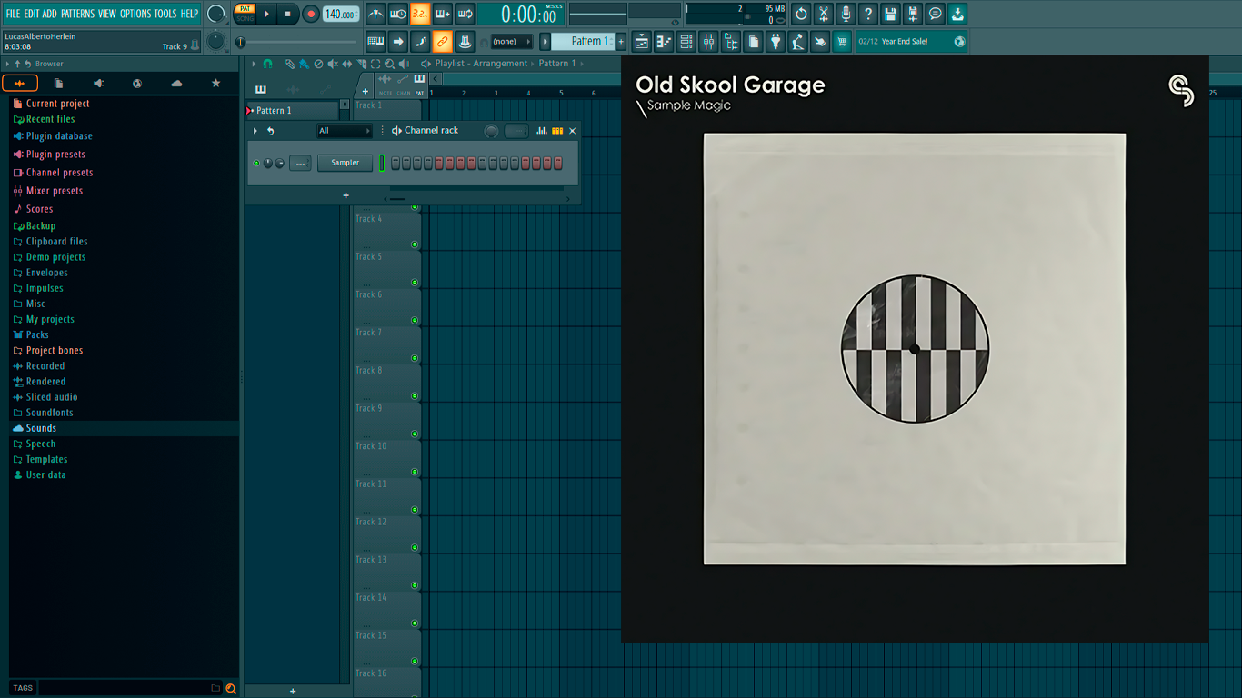
Task: Add new pattern with plus button
Action: pos(621,41)
